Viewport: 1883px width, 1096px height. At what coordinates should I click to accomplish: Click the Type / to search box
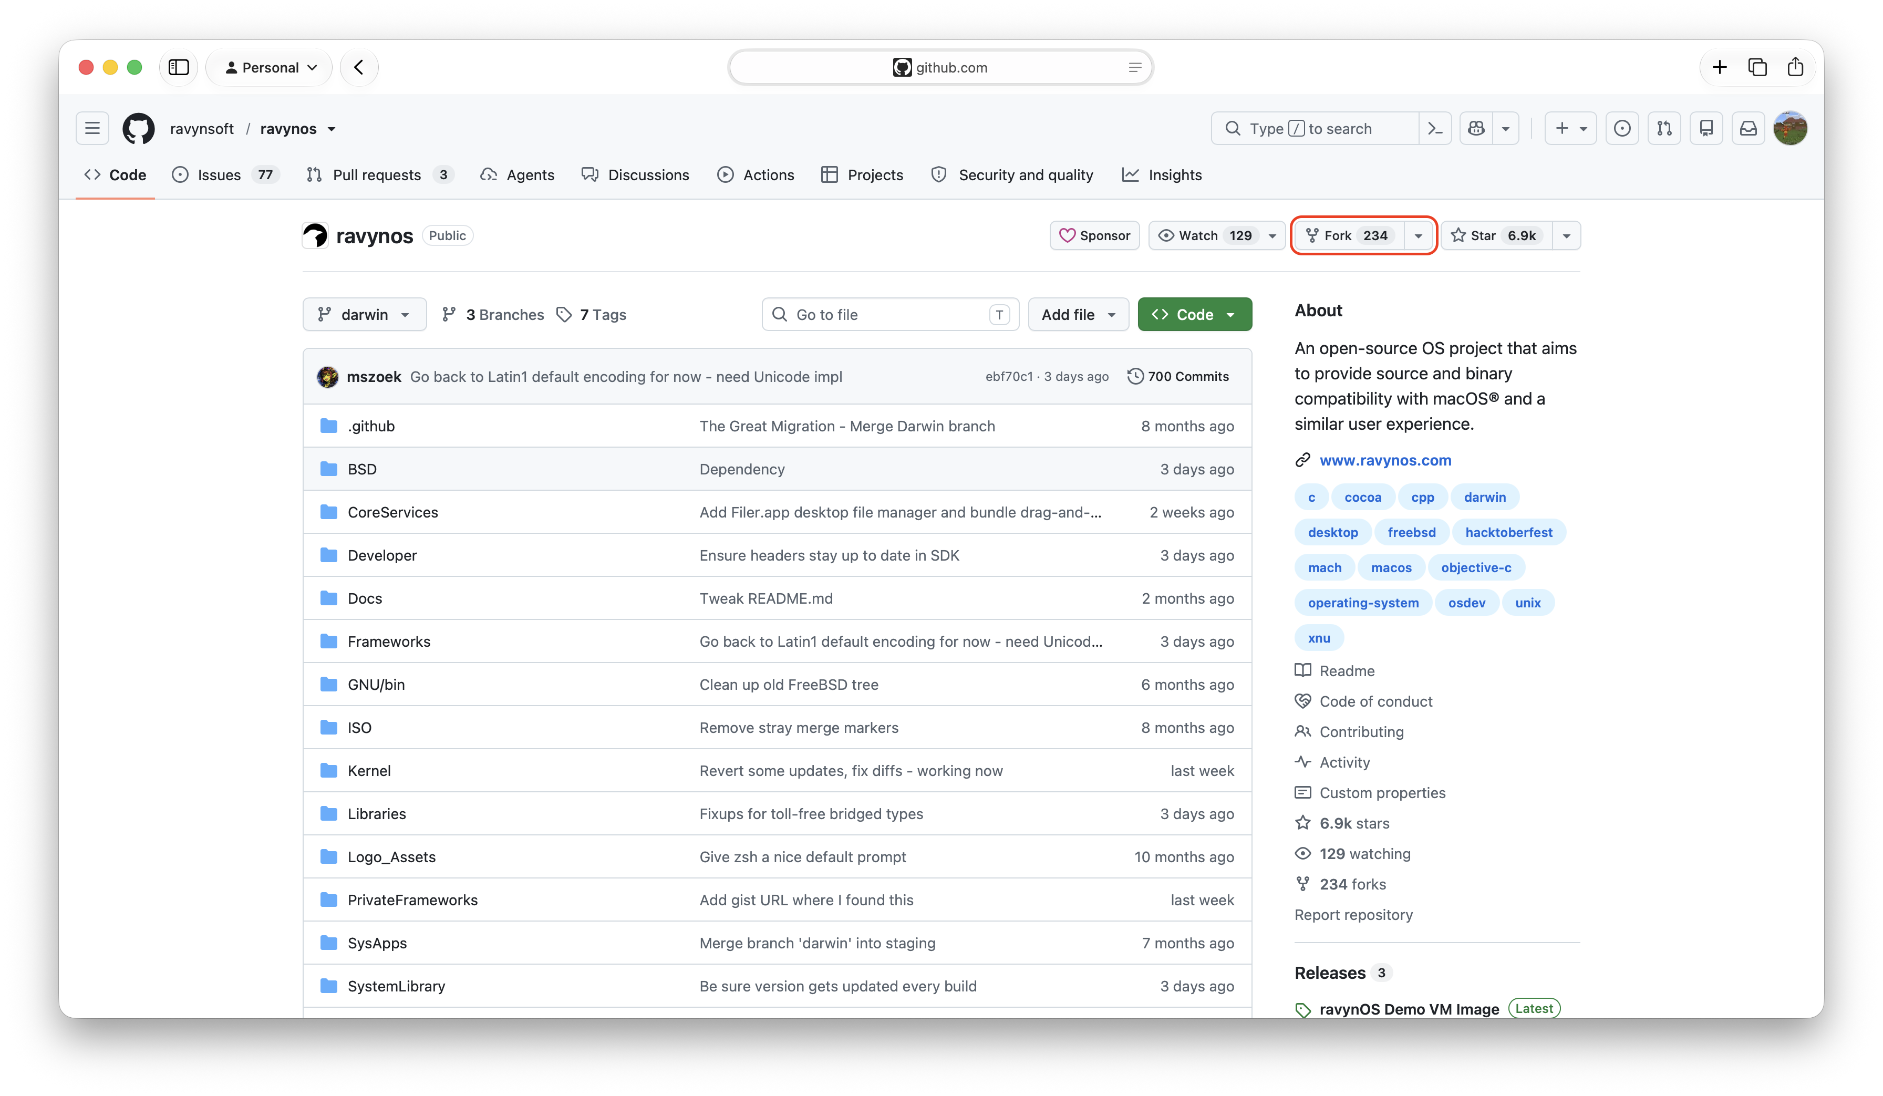click(1315, 129)
